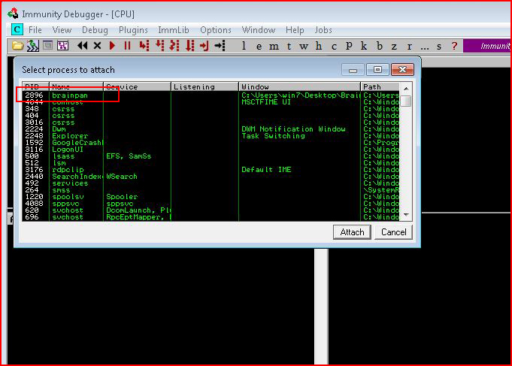
Task: Click the gray list window toolbar icon
Action: [47, 45]
